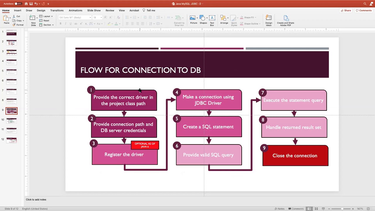The width and height of the screenshot is (375, 211).
Task: Open the Layout dropdown
Action: click(46, 16)
